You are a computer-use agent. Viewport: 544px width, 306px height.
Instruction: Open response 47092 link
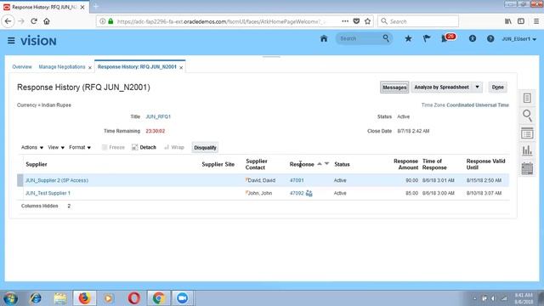pos(297,193)
